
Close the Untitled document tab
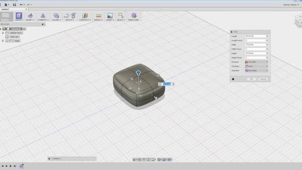tap(26, 9)
